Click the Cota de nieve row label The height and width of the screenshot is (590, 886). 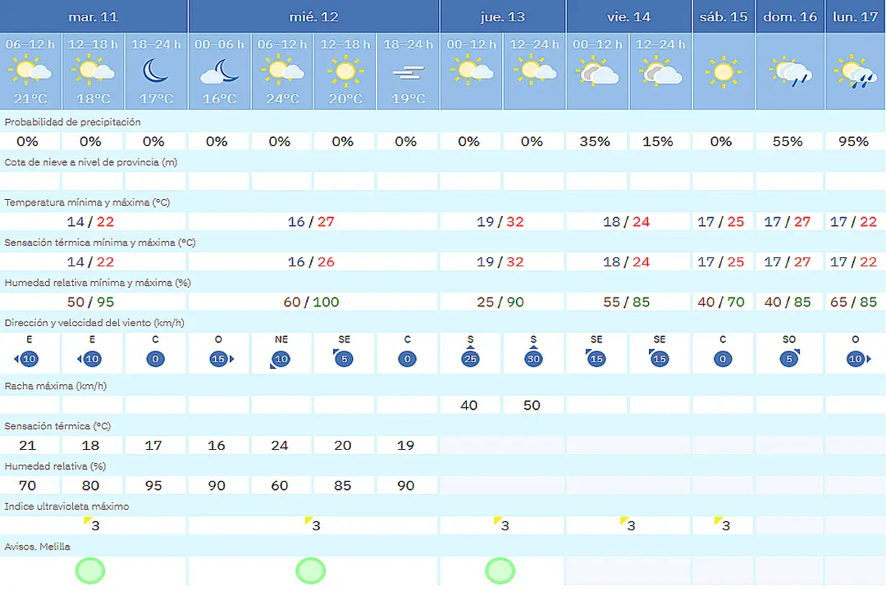point(90,162)
